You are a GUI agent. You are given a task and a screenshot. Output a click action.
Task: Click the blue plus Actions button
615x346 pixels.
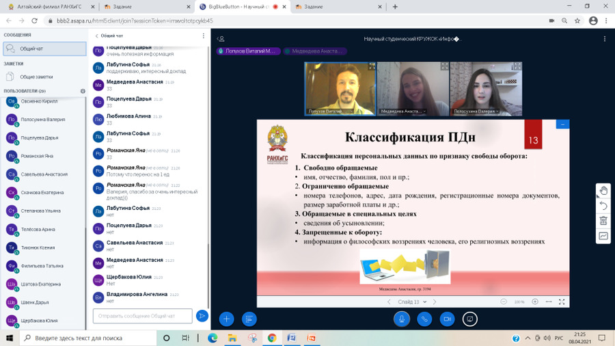point(226,319)
